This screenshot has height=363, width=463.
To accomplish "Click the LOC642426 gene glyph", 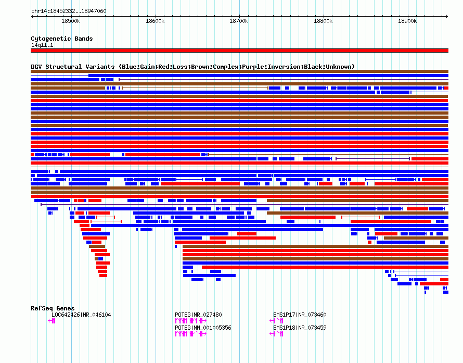I will (x=52, y=321).
